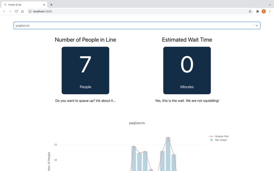Switch to the Husky Q Up tab
Screen dimensions: 274x171
point(24,5)
